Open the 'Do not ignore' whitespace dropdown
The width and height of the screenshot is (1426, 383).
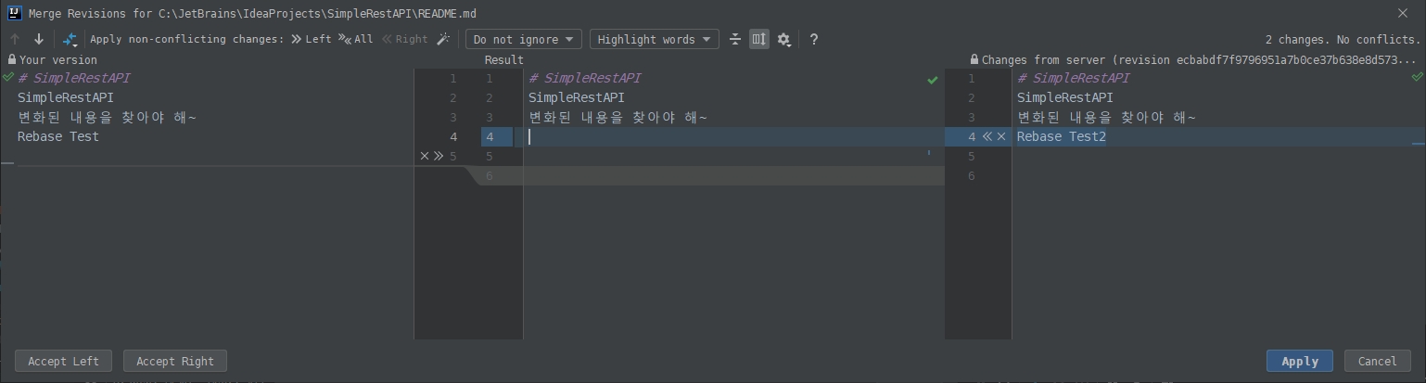(524, 39)
